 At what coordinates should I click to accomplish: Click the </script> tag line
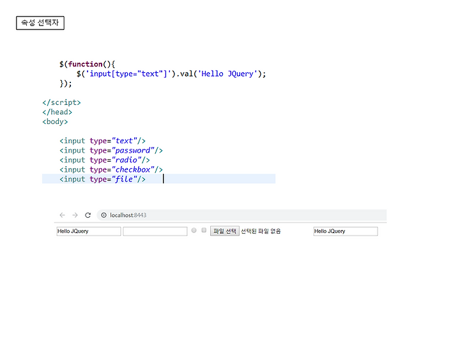61,102
